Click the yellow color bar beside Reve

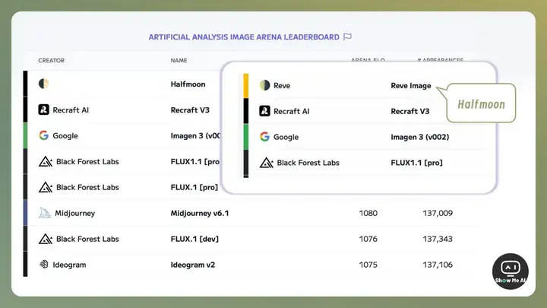click(245, 86)
